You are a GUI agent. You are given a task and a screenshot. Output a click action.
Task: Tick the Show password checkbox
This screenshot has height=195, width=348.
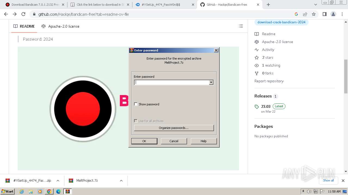click(x=136, y=104)
